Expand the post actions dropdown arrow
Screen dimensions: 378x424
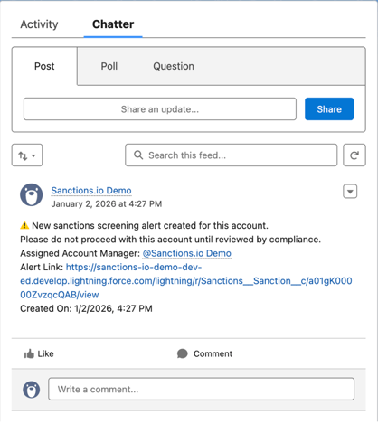coord(350,192)
